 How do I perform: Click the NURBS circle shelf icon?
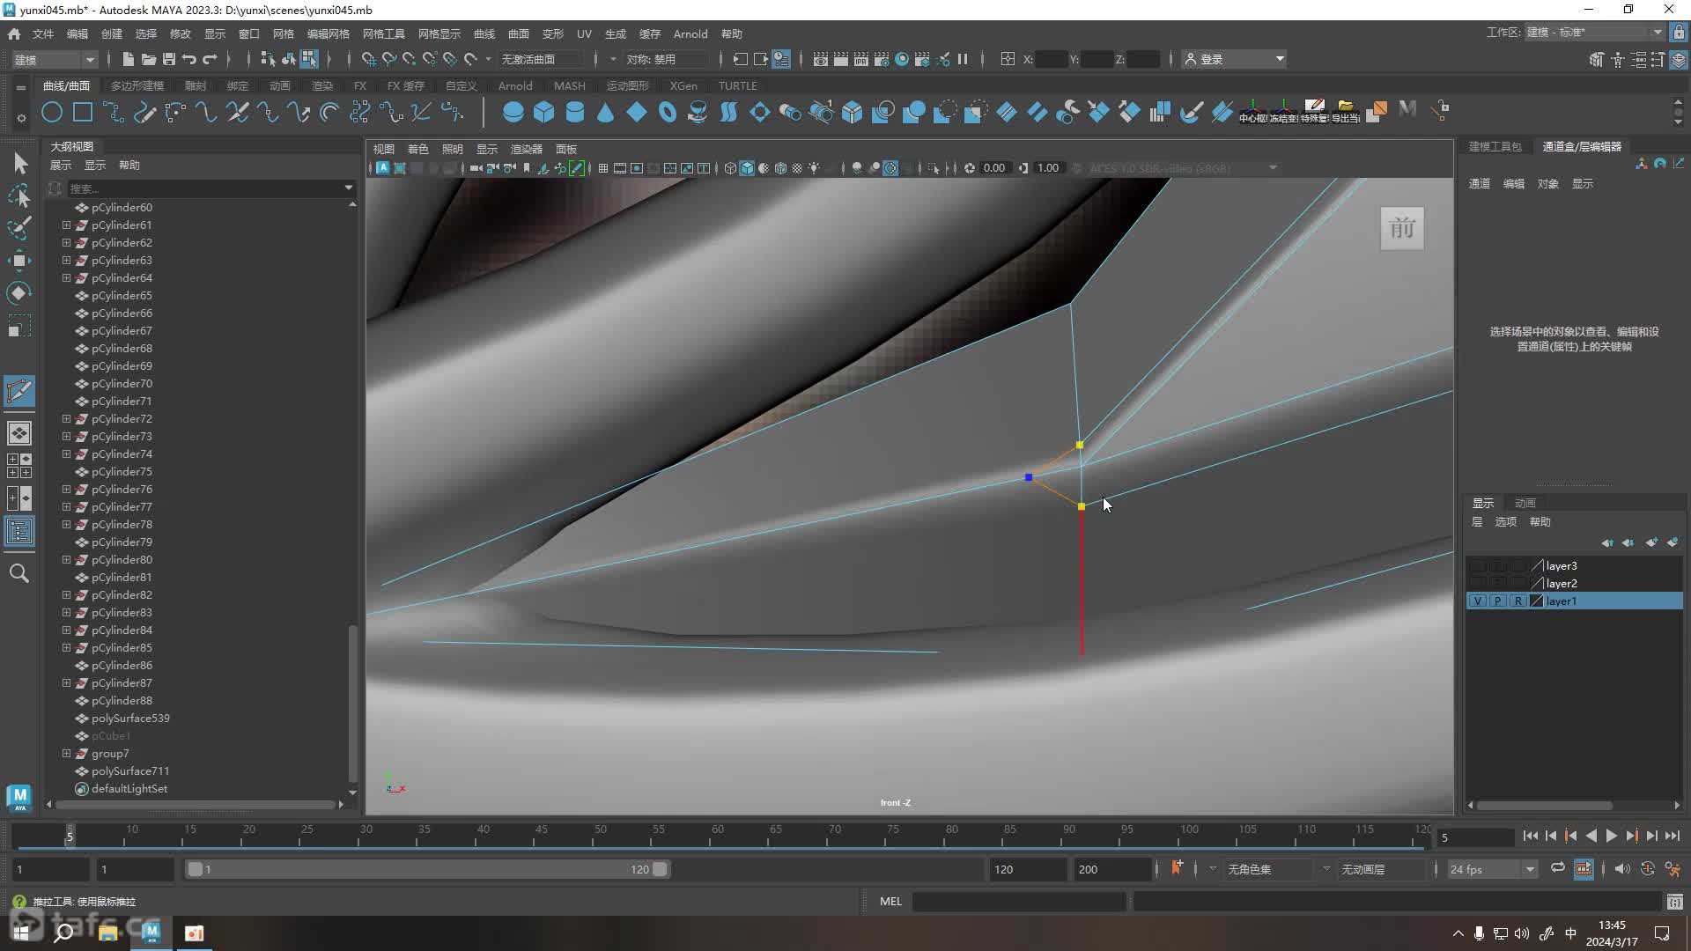(x=52, y=112)
